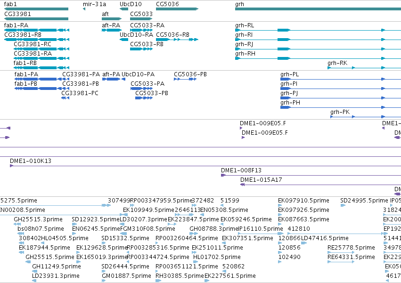The height and width of the screenshot is (283, 401).
Task: Click the CG33981-RA transcript label
Action: (x=33, y=53)
